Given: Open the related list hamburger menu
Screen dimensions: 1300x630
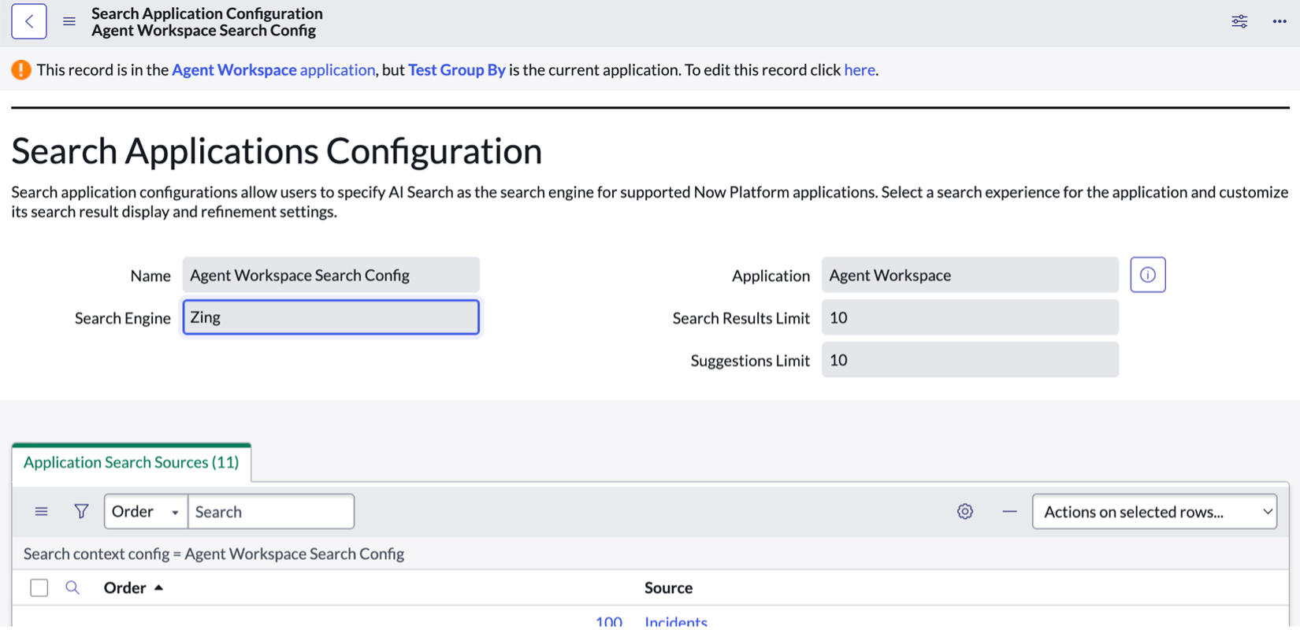Looking at the screenshot, I should tap(42, 512).
